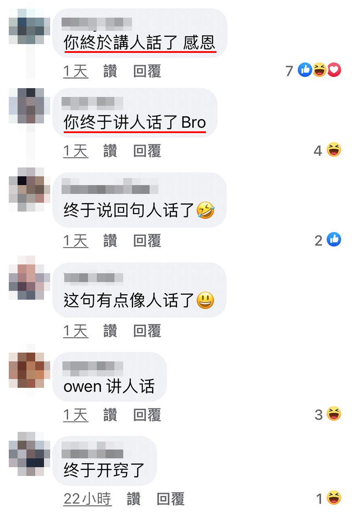Click the laughing reaction on the 终于开窍了 comment

(334, 498)
